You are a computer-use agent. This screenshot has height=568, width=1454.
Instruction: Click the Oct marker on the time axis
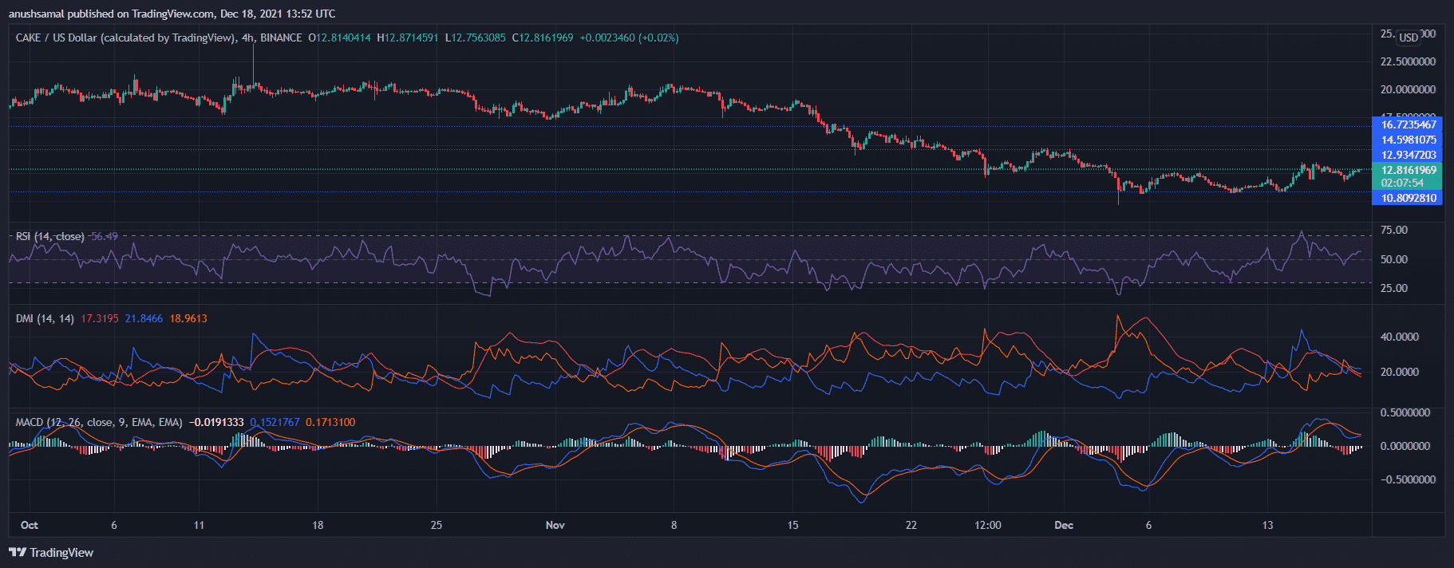point(30,525)
